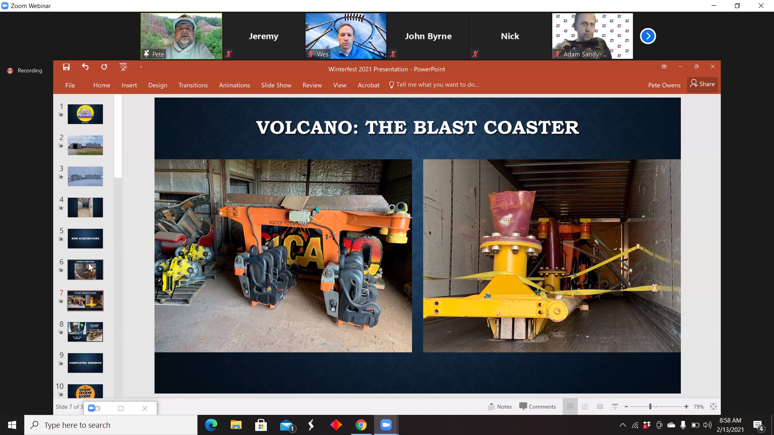Click the Save icon in PowerPoint

pos(67,67)
